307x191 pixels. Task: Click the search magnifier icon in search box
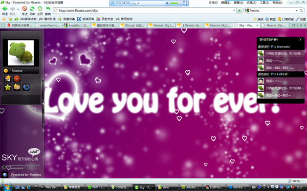(301, 11)
